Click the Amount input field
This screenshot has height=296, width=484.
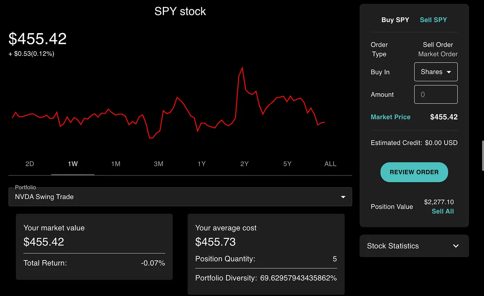pos(436,94)
